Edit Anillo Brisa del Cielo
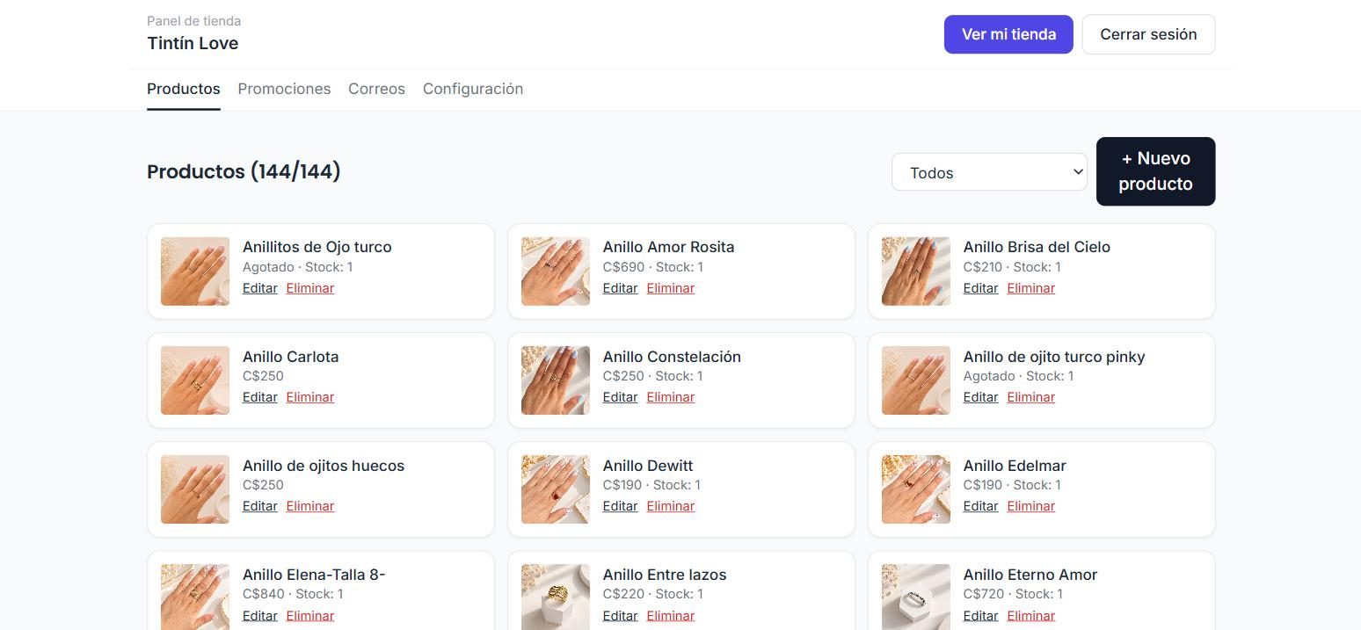 (x=980, y=288)
